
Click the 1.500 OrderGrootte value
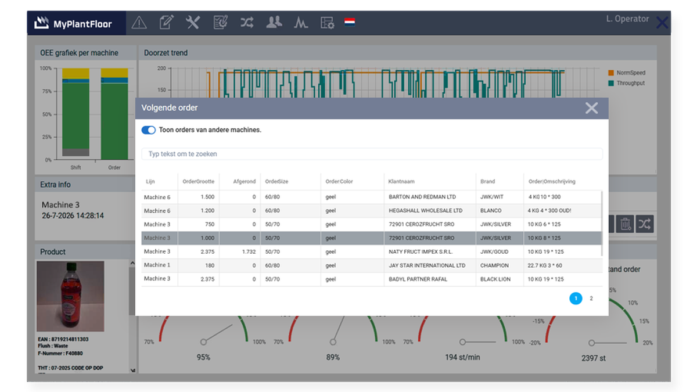pyautogui.click(x=207, y=197)
